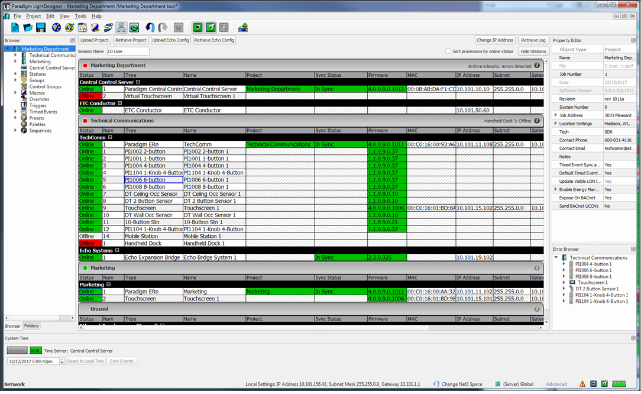Select Triggers in the Browser tree
This screenshot has width=641, height=394.
(x=38, y=105)
